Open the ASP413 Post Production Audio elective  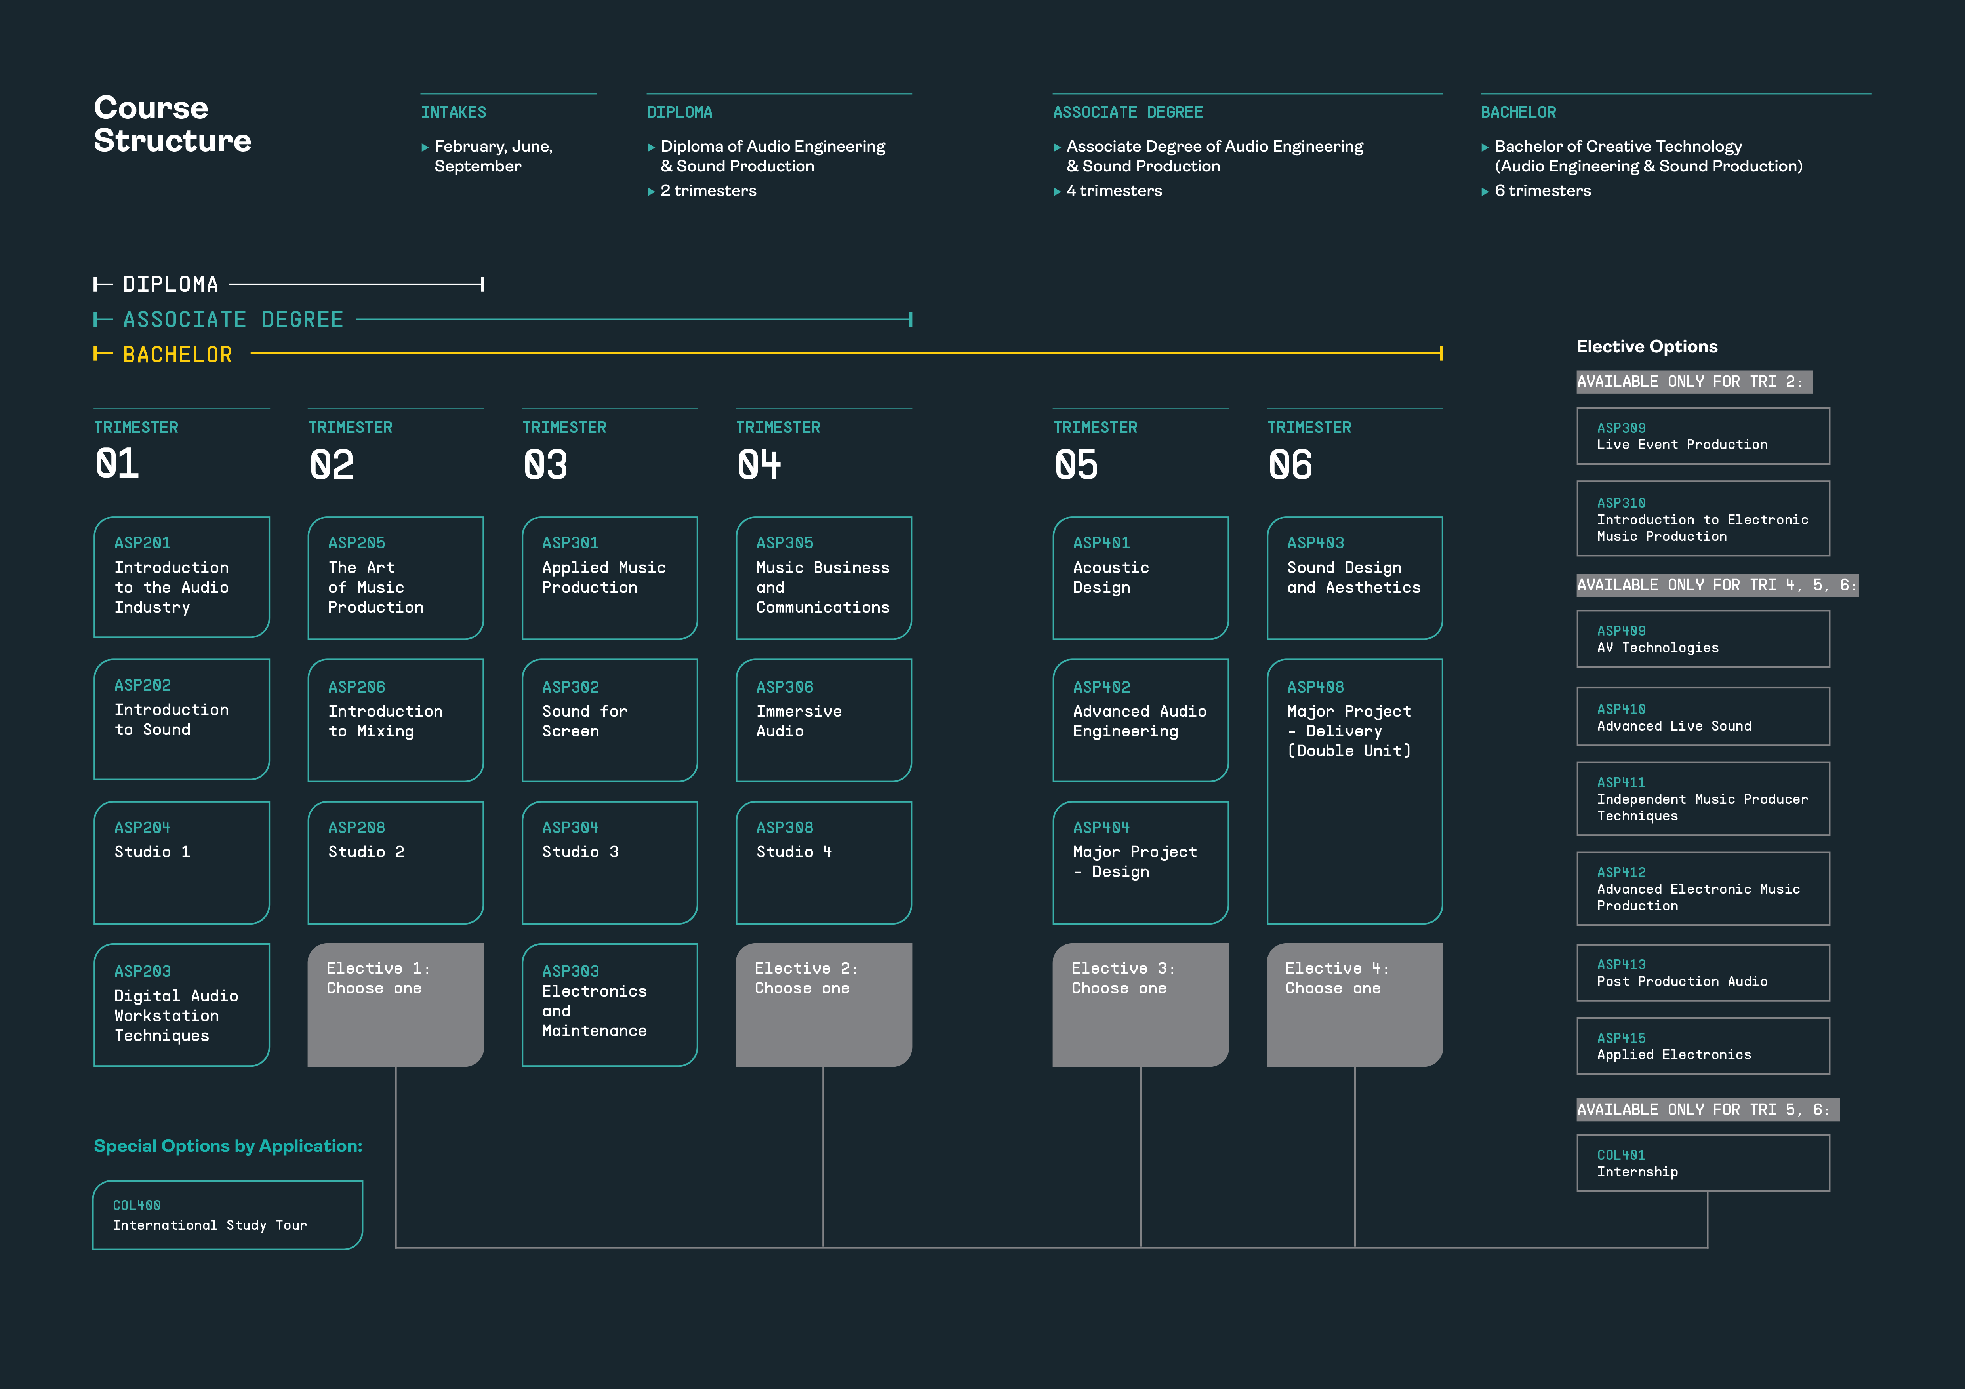pos(1703,972)
